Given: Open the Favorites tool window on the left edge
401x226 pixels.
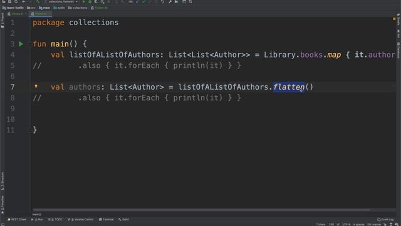Looking at the screenshot, I should (x=3, y=205).
